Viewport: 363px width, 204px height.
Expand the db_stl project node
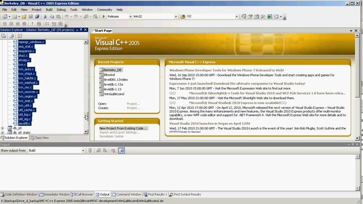point(2,128)
